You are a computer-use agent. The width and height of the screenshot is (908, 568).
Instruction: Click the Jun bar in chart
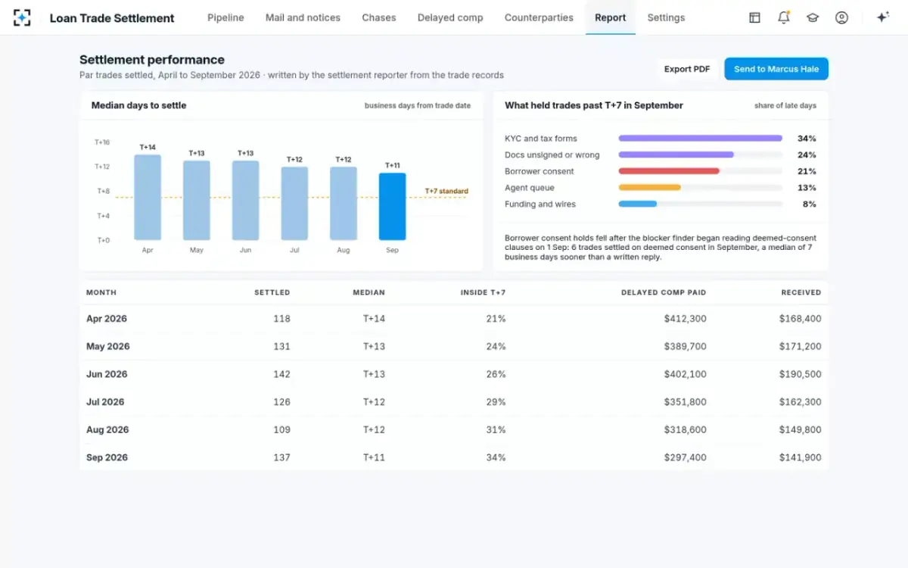(245, 201)
